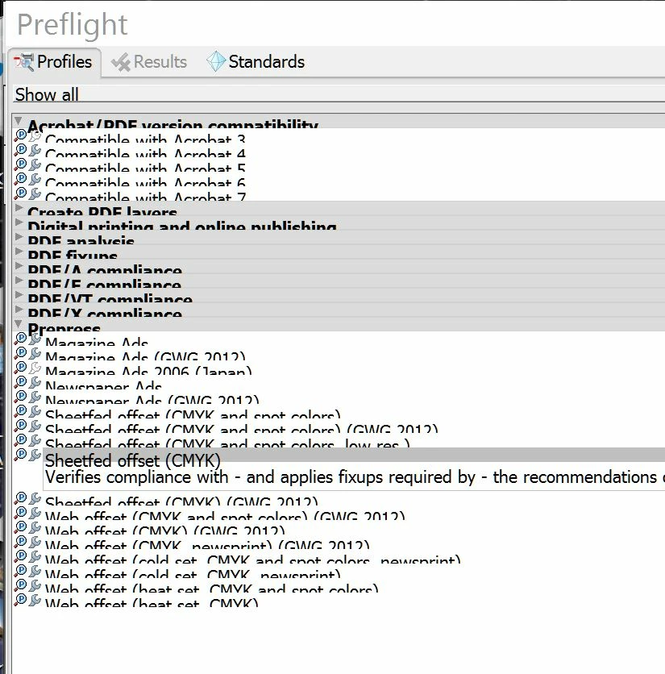Click magnifier icon for Web offset (CMYK, newsprint) (GWG 2012)
The width and height of the screenshot is (665, 674).
click(x=20, y=543)
